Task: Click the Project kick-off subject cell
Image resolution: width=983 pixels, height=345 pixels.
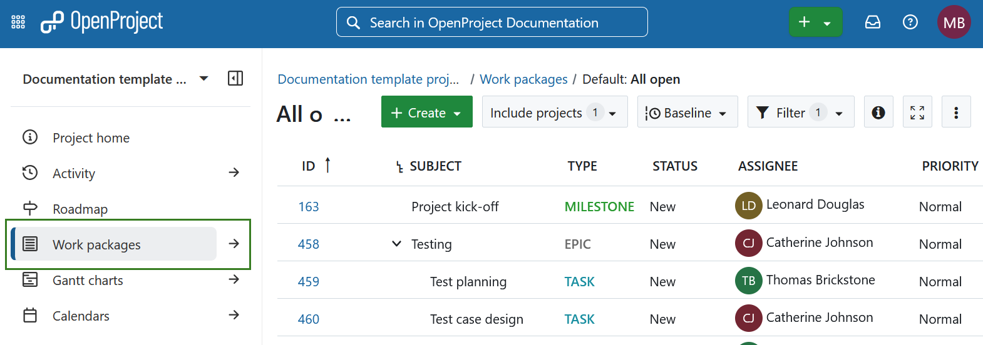Action: tap(455, 206)
